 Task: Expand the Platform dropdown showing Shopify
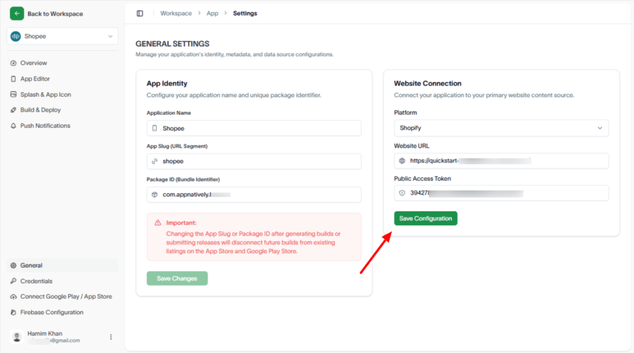click(x=501, y=128)
